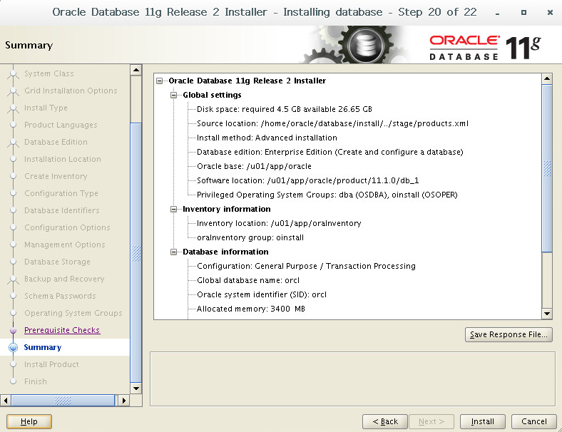562x432 pixels.
Task: Close the installer window
Action: point(550,13)
